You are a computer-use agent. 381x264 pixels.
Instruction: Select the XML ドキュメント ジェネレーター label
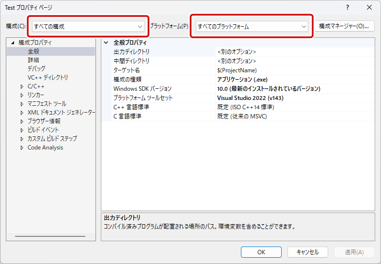(61, 113)
